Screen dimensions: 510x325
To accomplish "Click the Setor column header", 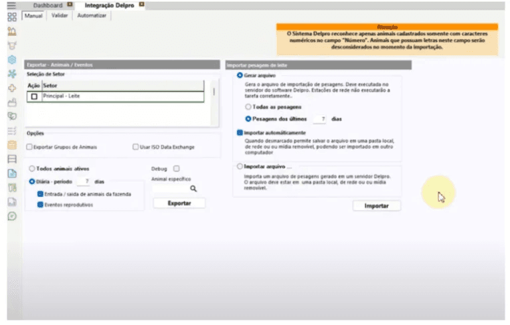I will 124,86.
